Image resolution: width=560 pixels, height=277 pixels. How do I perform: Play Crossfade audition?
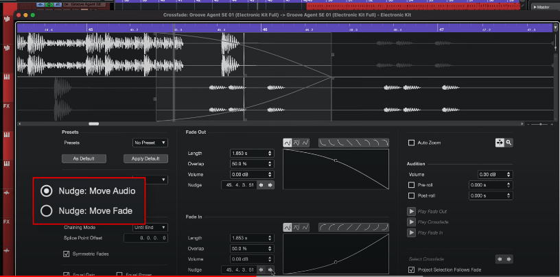(x=412, y=222)
